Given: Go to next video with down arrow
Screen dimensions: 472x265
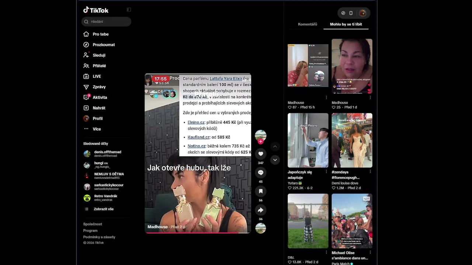Looking at the screenshot, I should click(275, 160).
